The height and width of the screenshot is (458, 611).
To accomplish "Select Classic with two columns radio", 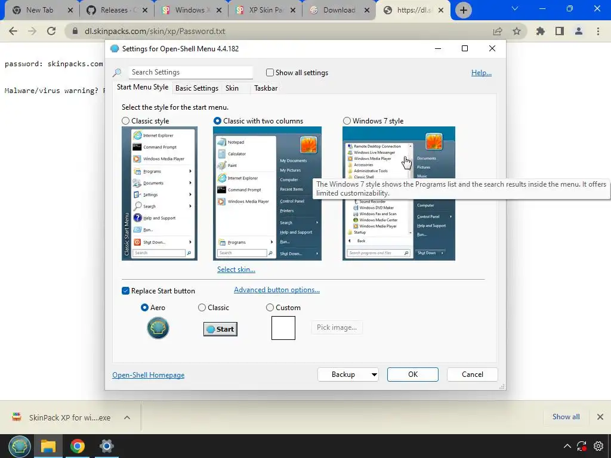I will tap(217, 121).
